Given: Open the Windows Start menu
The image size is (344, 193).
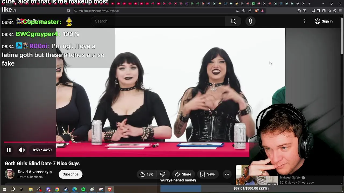Looking at the screenshot, I should click(4, 190).
